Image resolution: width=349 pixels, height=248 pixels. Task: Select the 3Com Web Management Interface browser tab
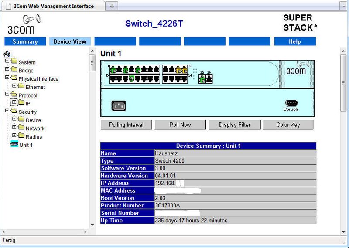pos(53,6)
